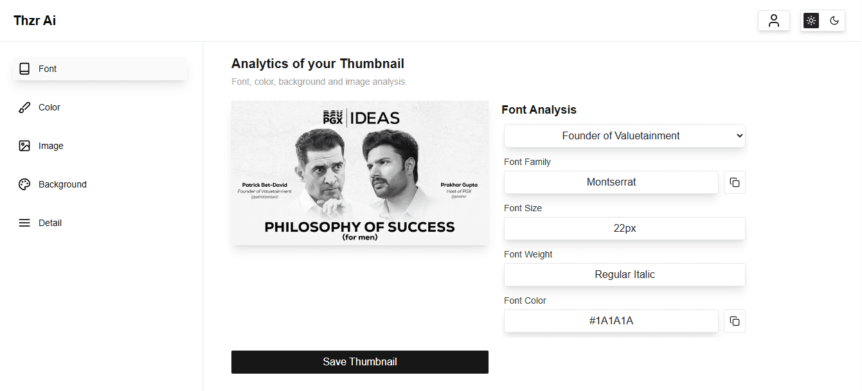Toggle theme appearance switcher

point(823,20)
